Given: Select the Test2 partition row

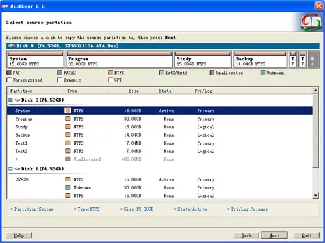Looking at the screenshot, I should 160,151.
